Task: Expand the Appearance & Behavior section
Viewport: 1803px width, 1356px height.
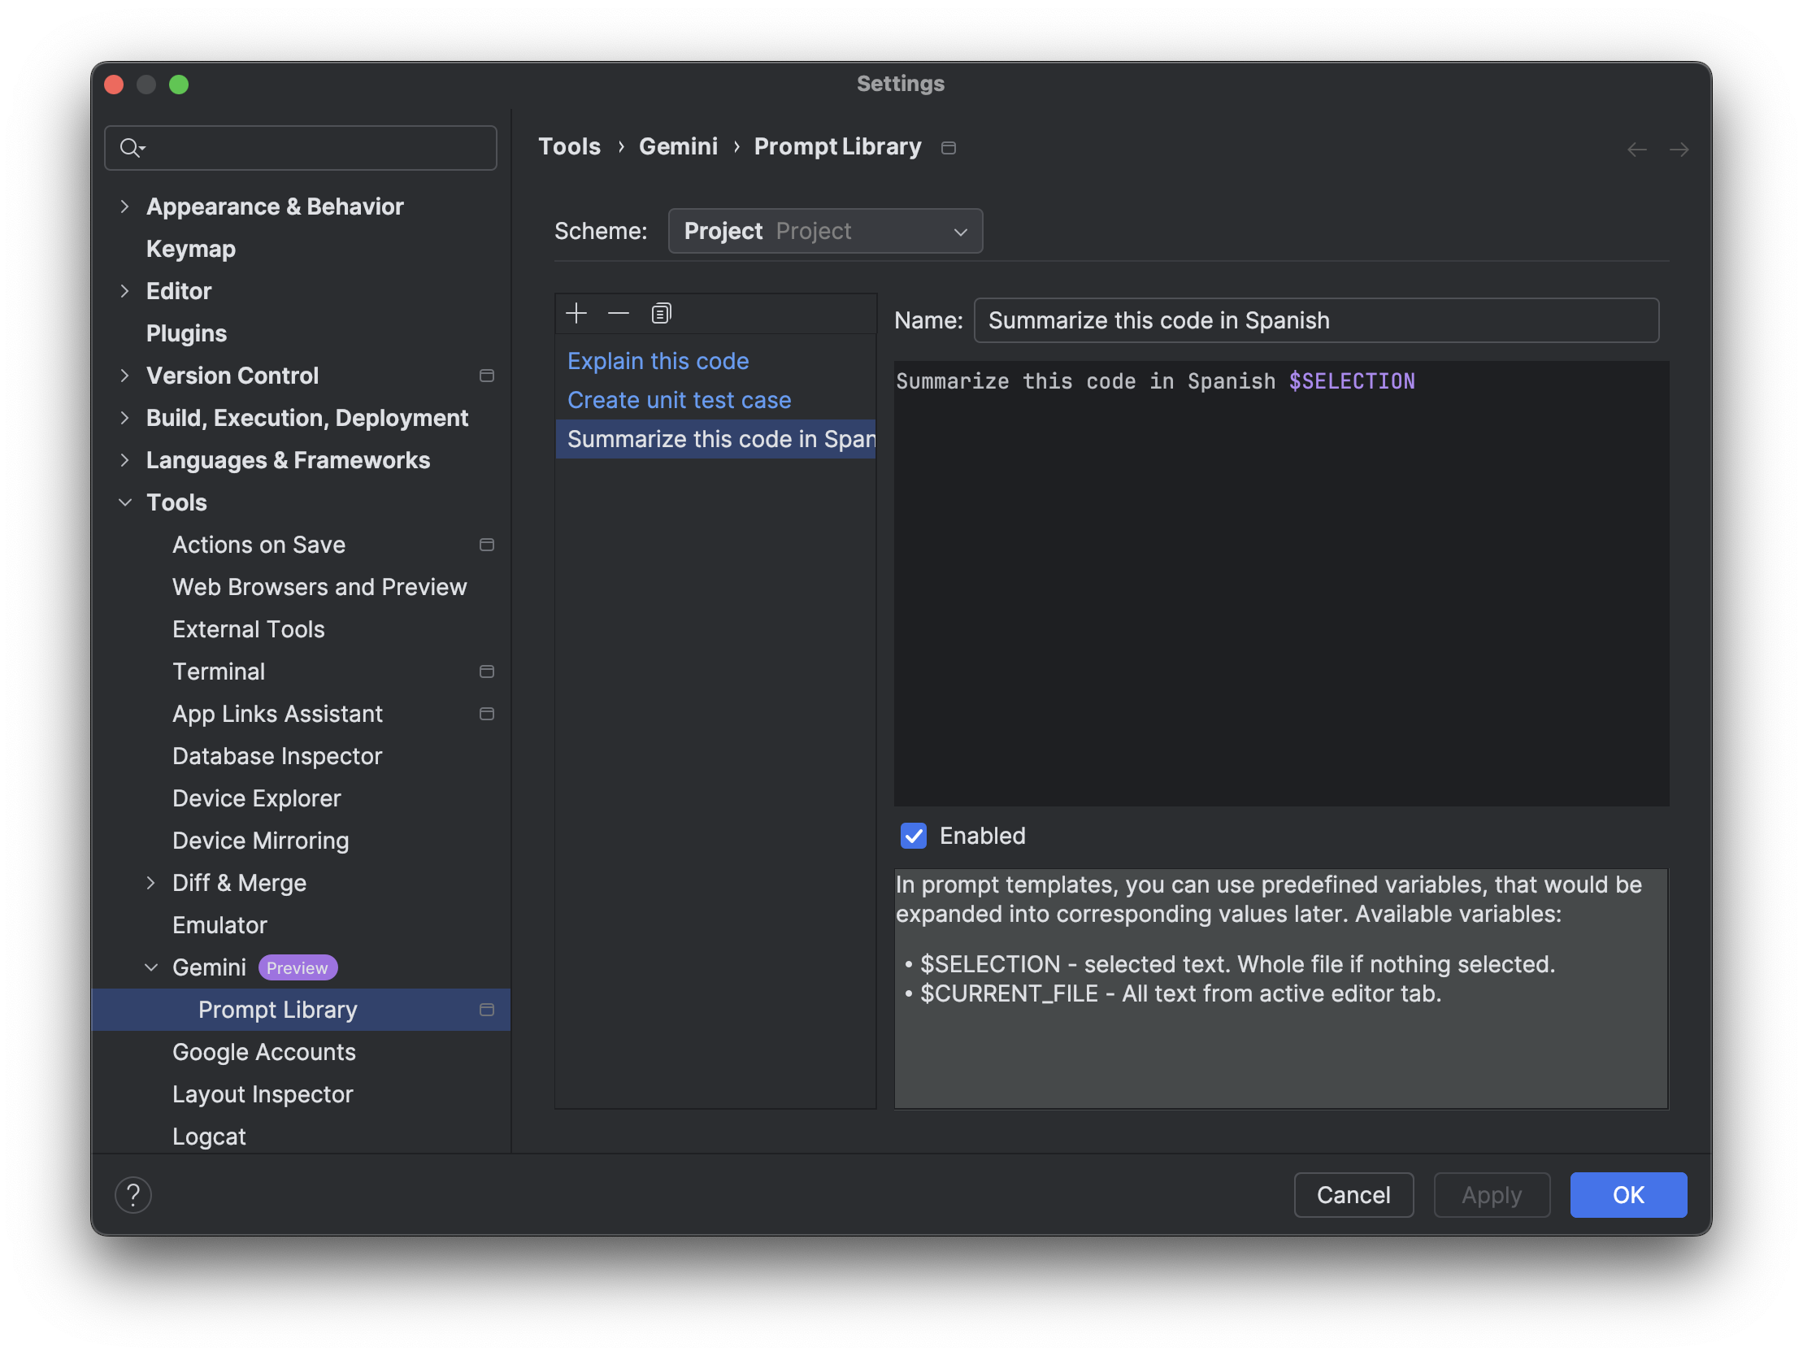Action: click(x=125, y=205)
